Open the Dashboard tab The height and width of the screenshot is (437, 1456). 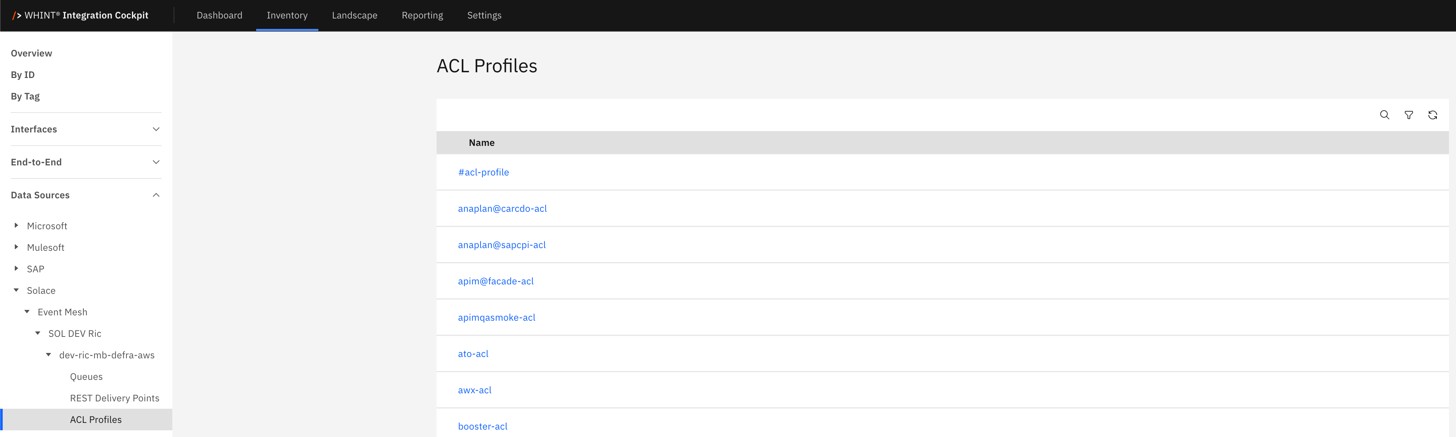pos(219,15)
